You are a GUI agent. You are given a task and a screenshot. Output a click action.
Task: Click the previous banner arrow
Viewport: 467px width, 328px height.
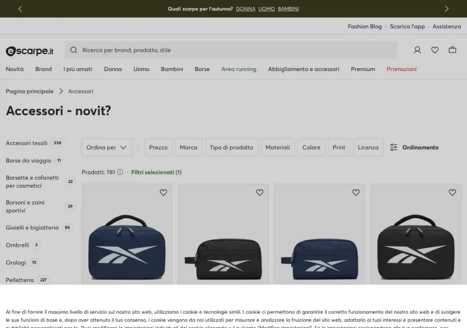(21, 9)
